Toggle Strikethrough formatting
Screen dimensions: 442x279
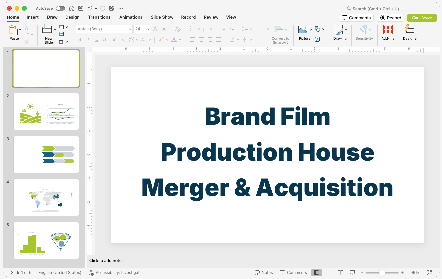click(105, 40)
